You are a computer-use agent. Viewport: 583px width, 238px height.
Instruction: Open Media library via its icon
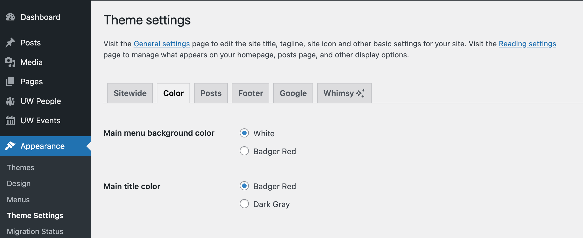(10, 62)
